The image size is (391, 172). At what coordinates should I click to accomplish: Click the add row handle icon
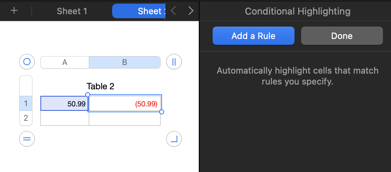click(x=27, y=138)
